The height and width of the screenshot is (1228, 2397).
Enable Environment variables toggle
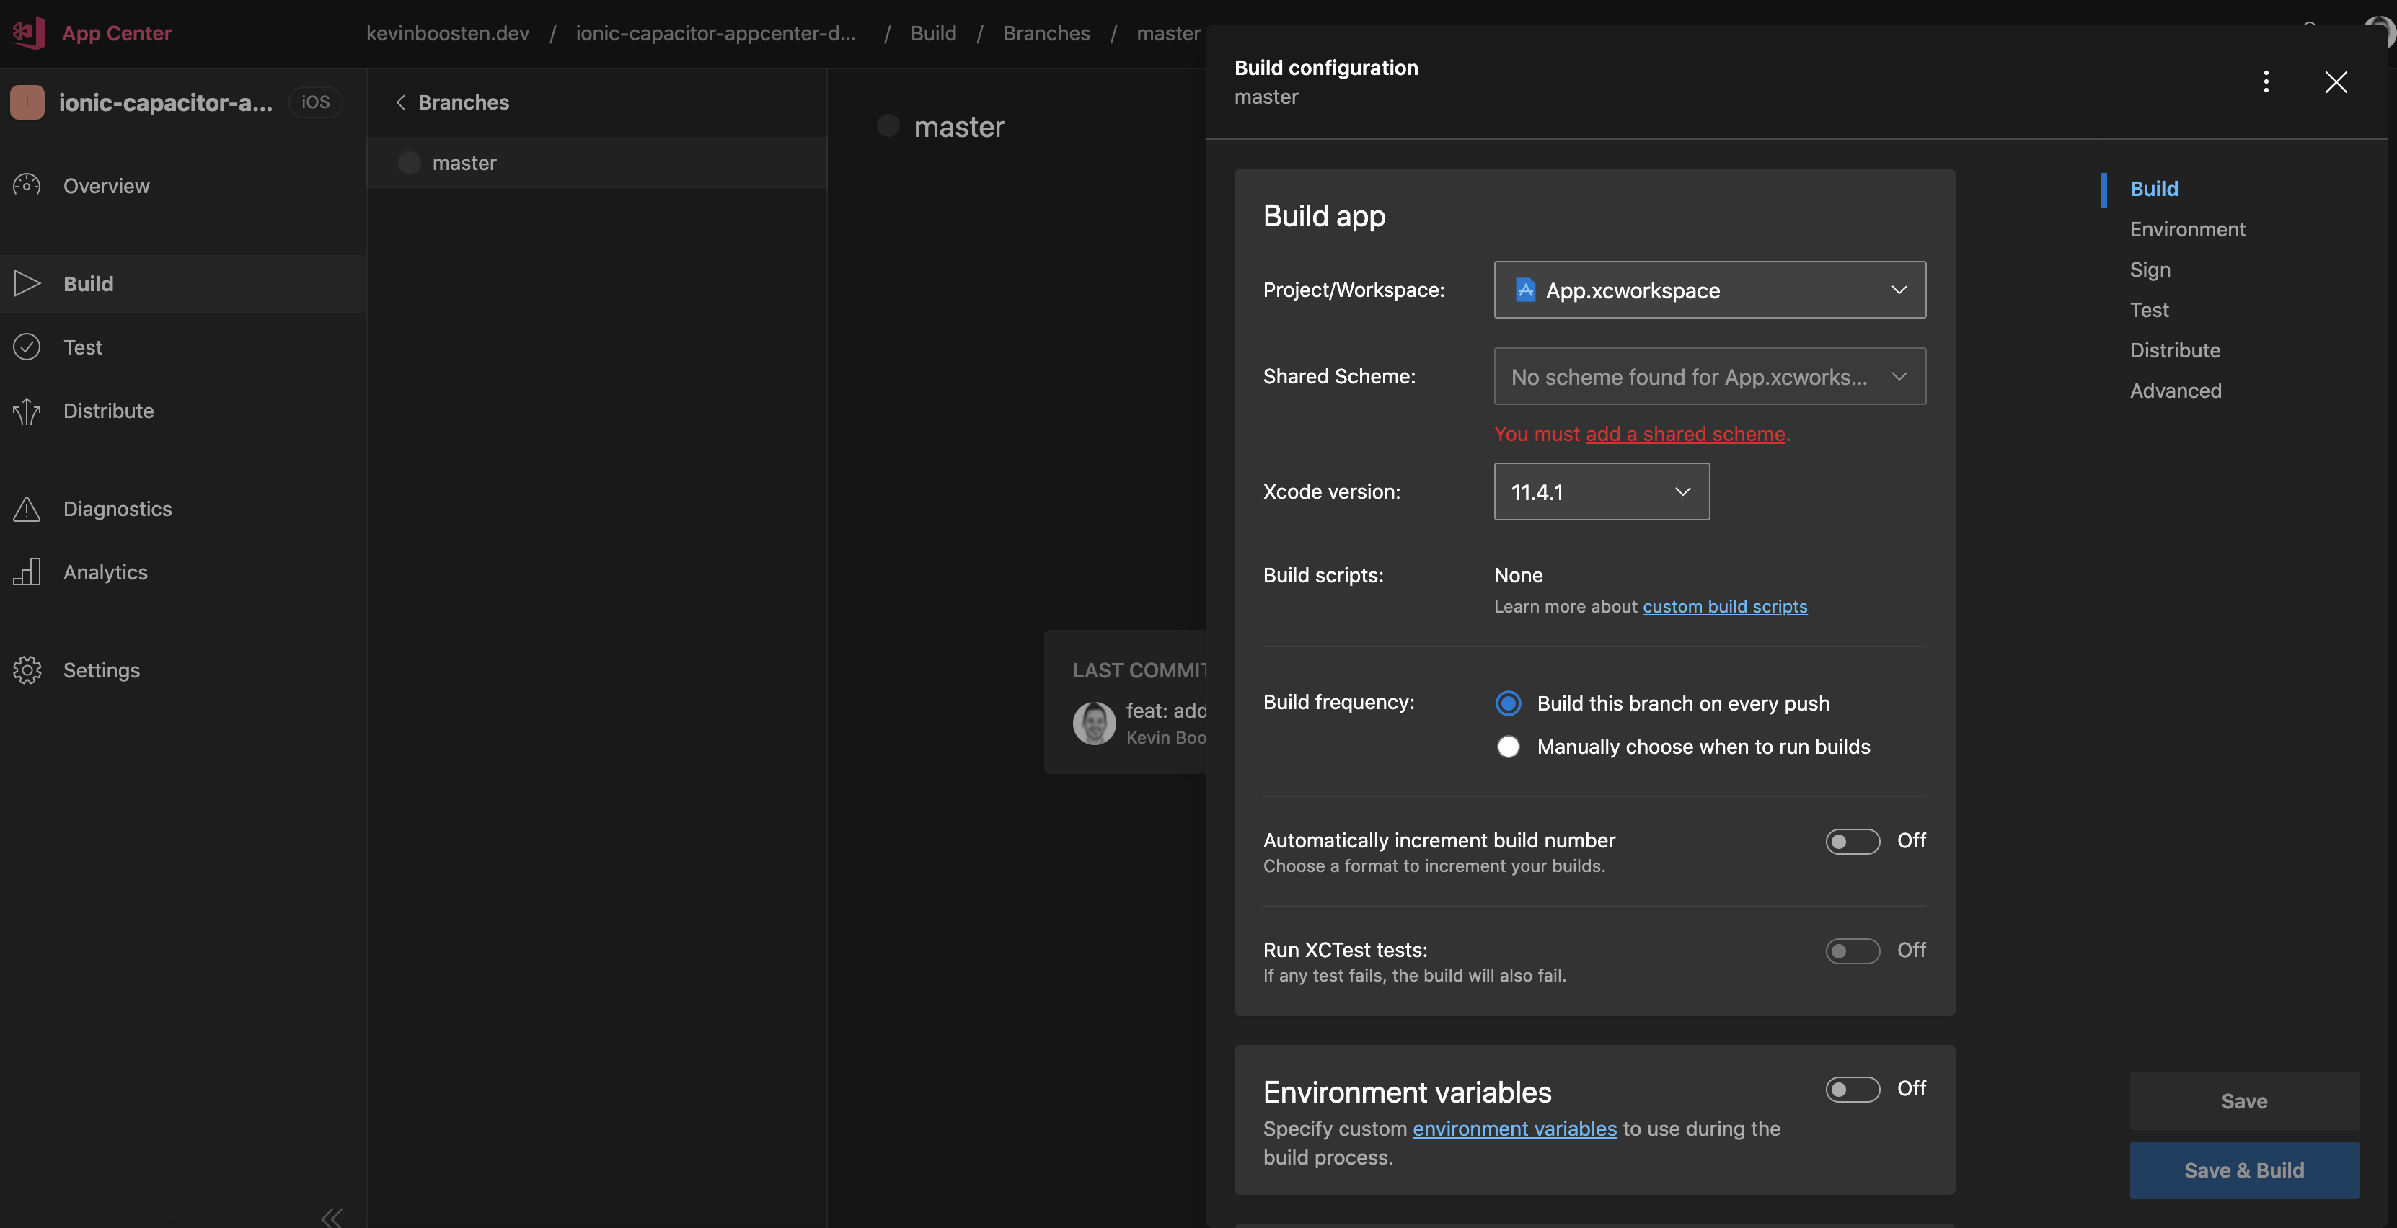(1852, 1089)
